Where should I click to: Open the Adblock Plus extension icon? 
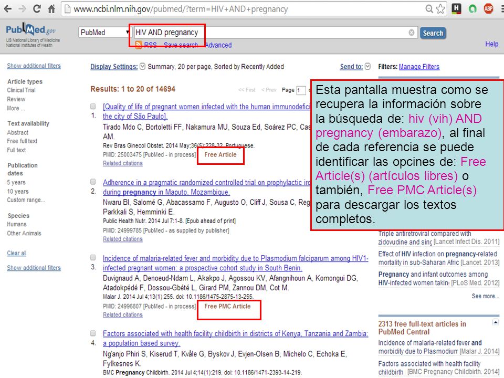(x=489, y=9)
